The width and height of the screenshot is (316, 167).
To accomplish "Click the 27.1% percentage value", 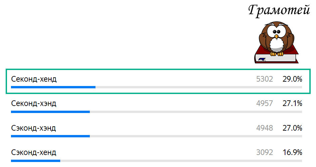I will tap(292, 103).
